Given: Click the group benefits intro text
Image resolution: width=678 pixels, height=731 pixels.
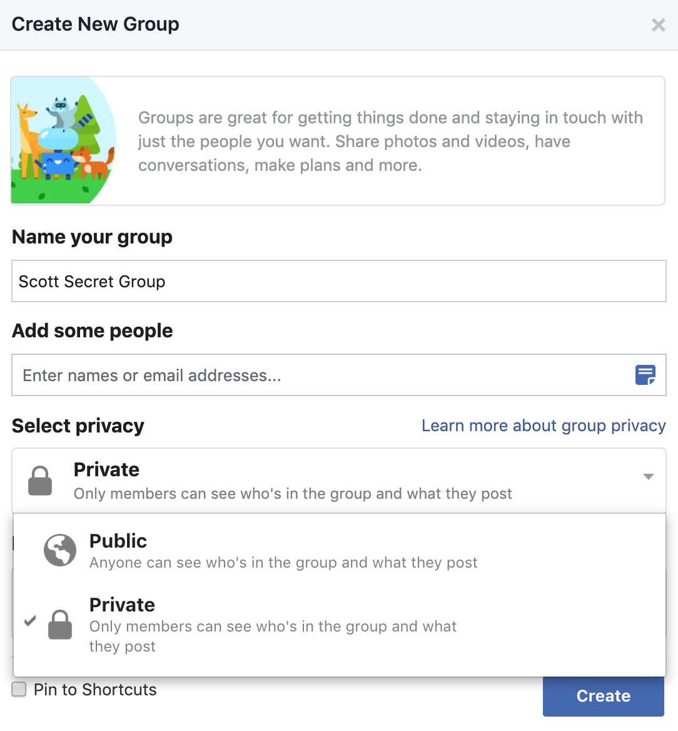Looking at the screenshot, I should coord(390,141).
